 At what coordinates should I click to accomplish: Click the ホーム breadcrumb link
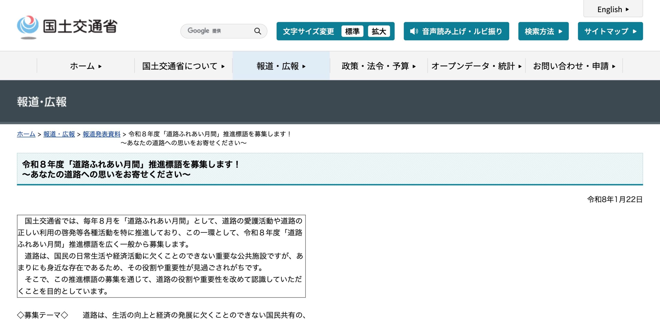click(x=26, y=134)
